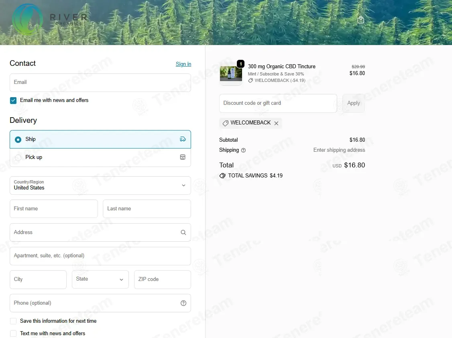The width and height of the screenshot is (452, 338).
Task: Check Text me with news and offers
Action: pos(13,334)
